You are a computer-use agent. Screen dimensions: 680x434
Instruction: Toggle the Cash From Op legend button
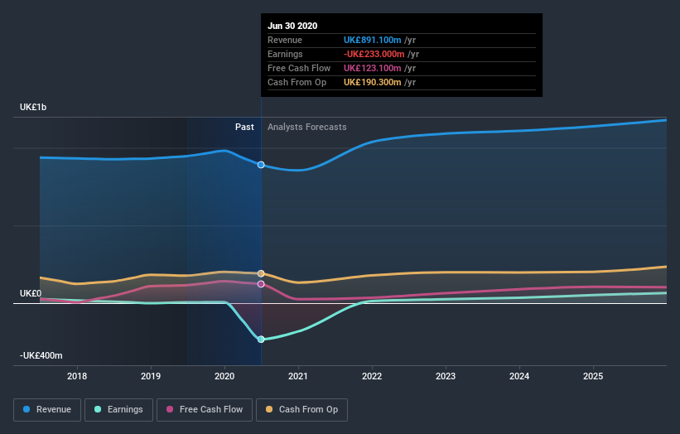301,410
